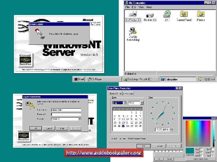Click the luminance slider beside color spectrum
The height and width of the screenshot is (162, 217).
214,133
